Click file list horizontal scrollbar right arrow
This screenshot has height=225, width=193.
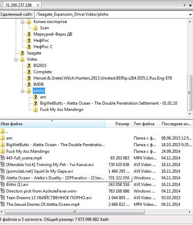click(x=190, y=212)
